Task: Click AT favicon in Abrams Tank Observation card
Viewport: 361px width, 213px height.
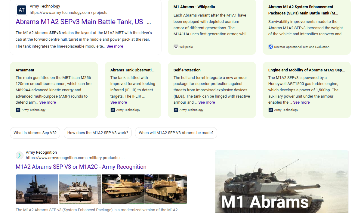Action: pyautogui.click(x=113, y=110)
